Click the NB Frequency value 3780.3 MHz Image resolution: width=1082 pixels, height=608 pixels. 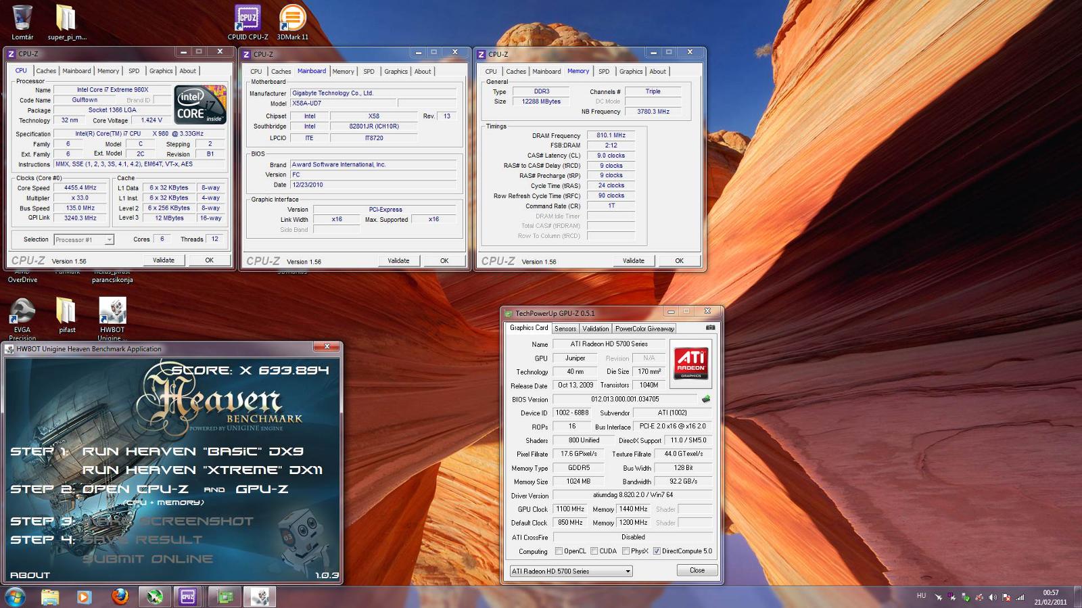(653, 112)
